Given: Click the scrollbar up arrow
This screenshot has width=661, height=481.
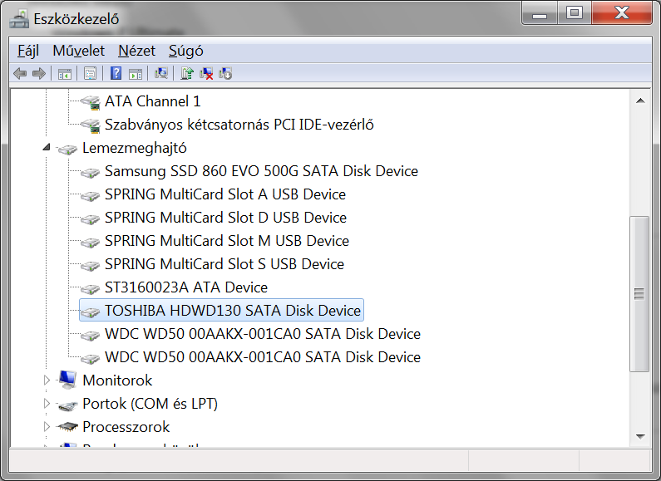Looking at the screenshot, I should tap(640, 101).
